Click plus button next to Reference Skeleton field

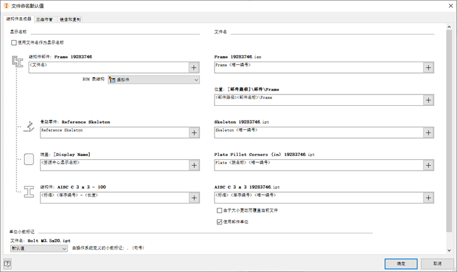[194, 133]
